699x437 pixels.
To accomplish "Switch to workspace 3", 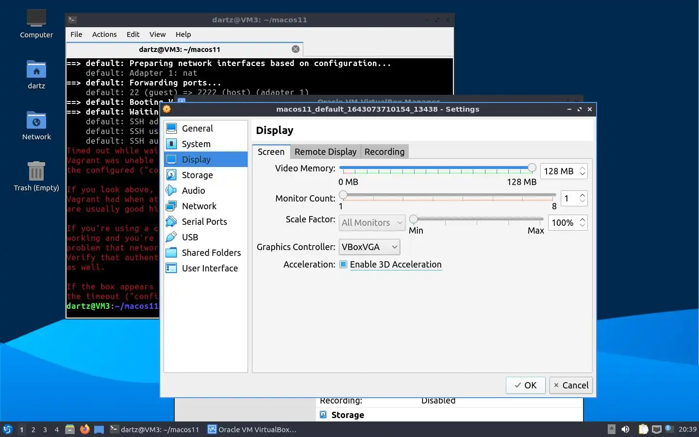I will tap(45, 429).
